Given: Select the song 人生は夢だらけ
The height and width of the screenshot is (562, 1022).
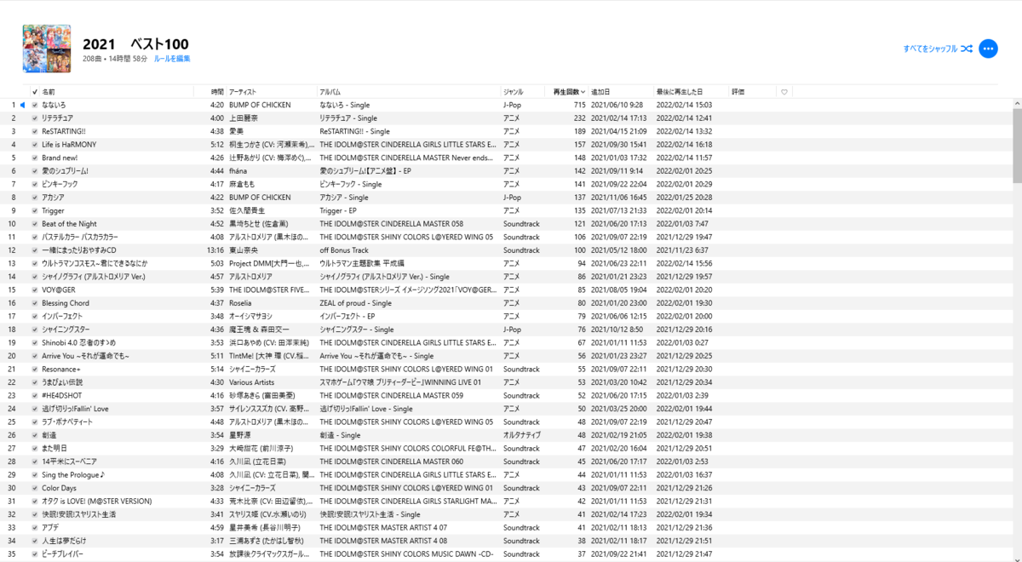Looking at the screenshot, I should tap(64, 541).
